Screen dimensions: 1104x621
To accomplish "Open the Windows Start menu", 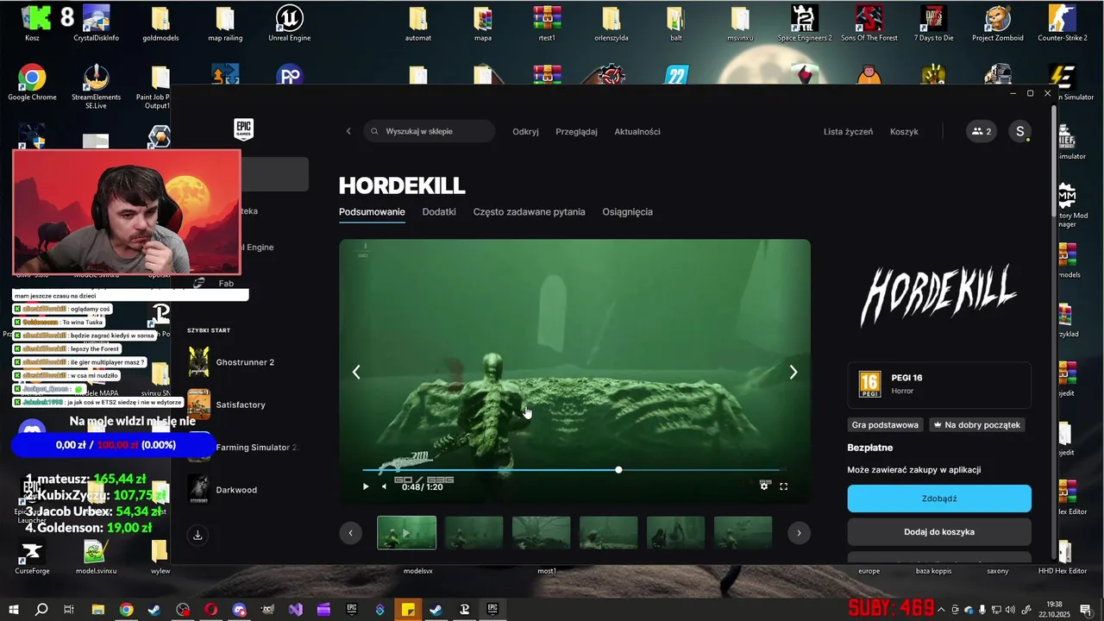I will pos(13,610).
